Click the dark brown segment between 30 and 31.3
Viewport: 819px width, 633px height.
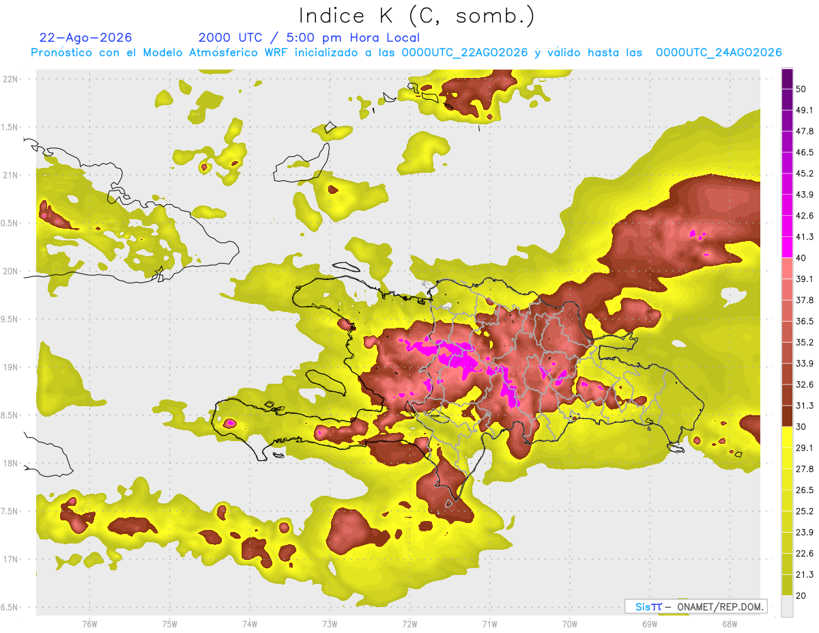point(787,417)
